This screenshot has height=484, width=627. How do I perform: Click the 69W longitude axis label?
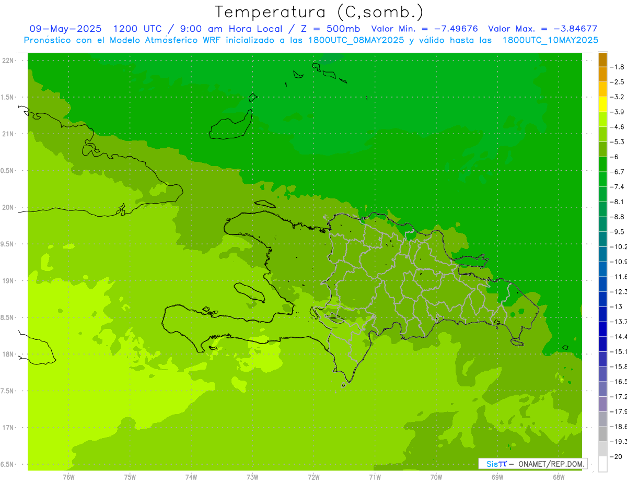(x=497, y=477)
